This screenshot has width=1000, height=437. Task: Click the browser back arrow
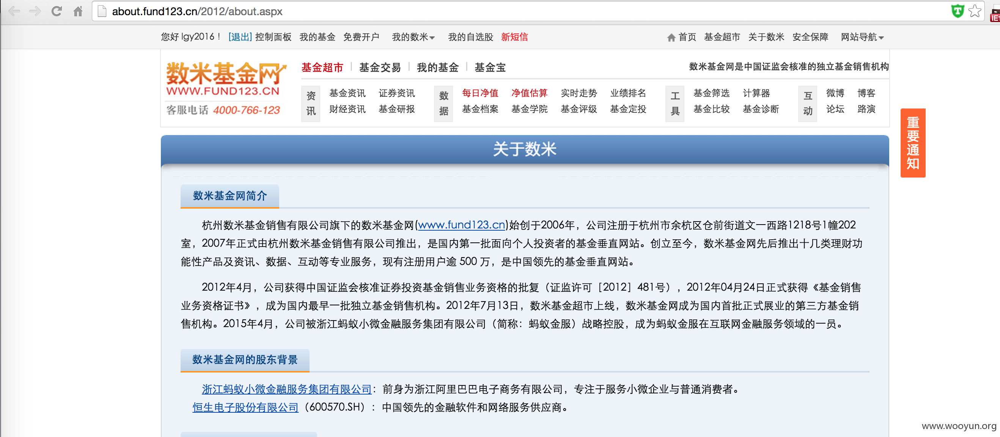(14, 11)
